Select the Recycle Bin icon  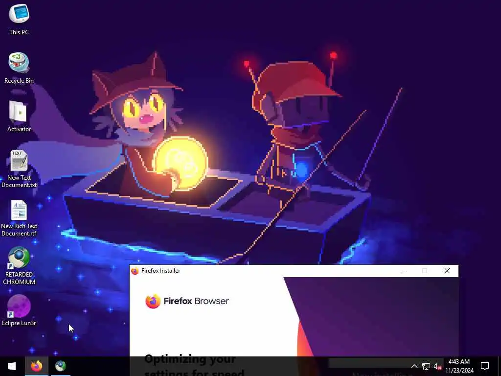tap(19, 68)
